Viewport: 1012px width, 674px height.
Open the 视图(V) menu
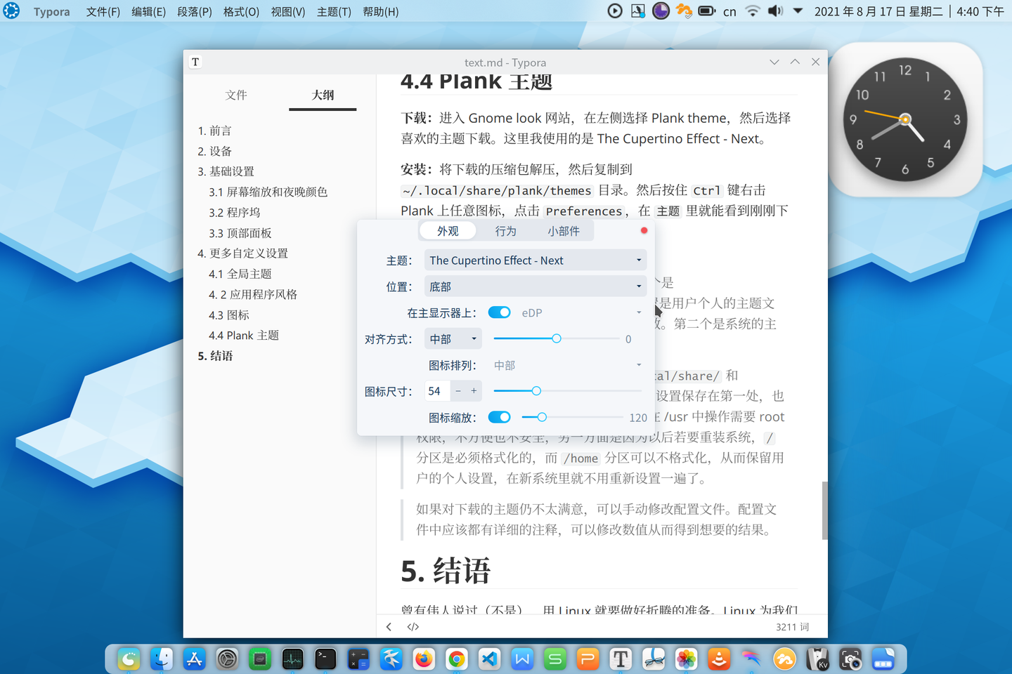(x=288, y=12)
